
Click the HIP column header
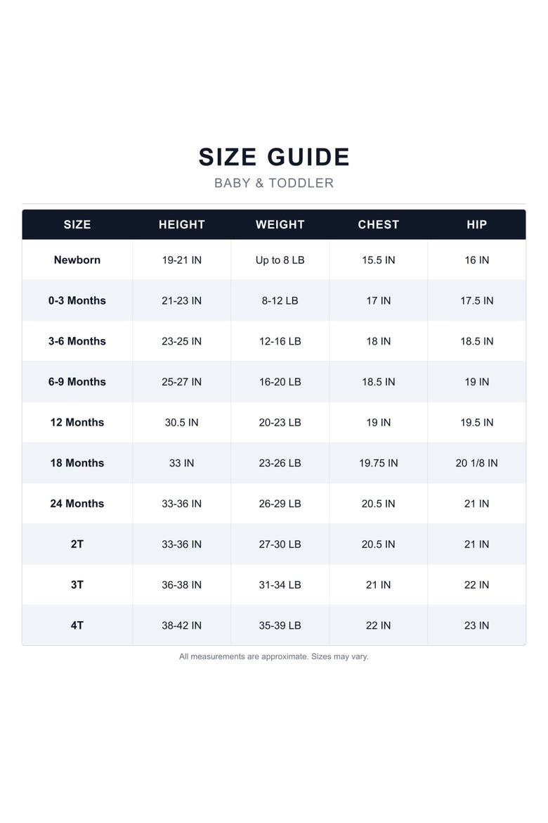pyautogui.click(x=476, y=224)
